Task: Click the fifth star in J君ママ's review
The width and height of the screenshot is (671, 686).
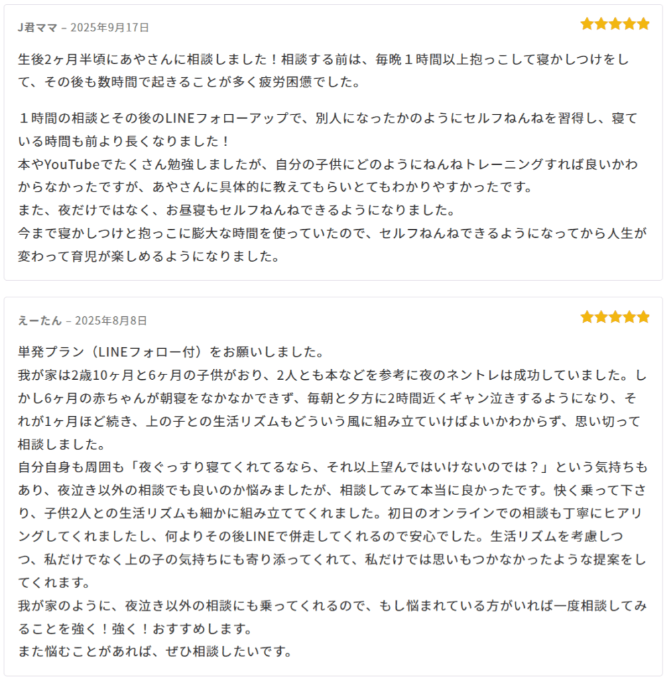Action: (644, 25)
